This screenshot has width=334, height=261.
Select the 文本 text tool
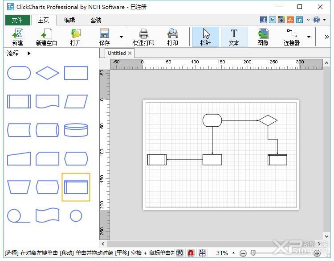[234, 37]
